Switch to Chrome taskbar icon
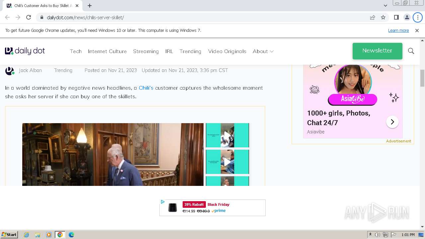Viewport: 425px width, 239px height. click(60, 235)
